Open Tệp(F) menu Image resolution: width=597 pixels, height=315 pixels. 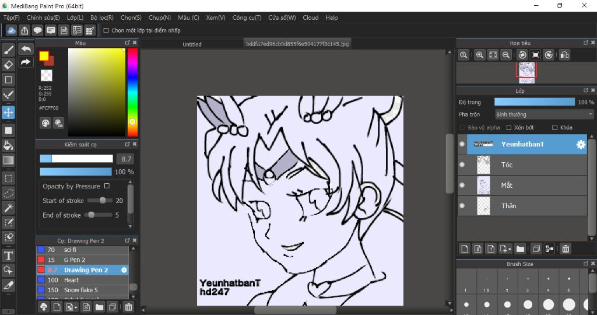tap(12, 17)
